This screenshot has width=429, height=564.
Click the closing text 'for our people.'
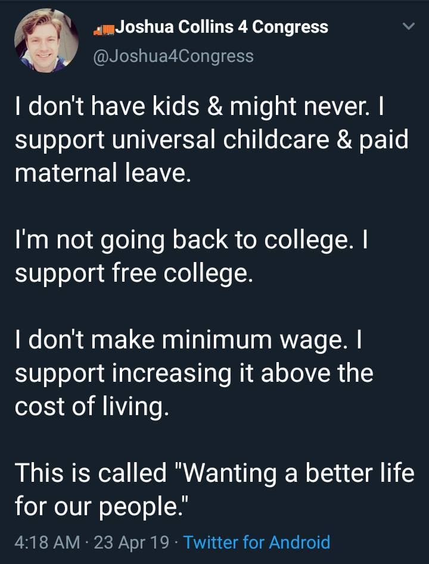99,506
